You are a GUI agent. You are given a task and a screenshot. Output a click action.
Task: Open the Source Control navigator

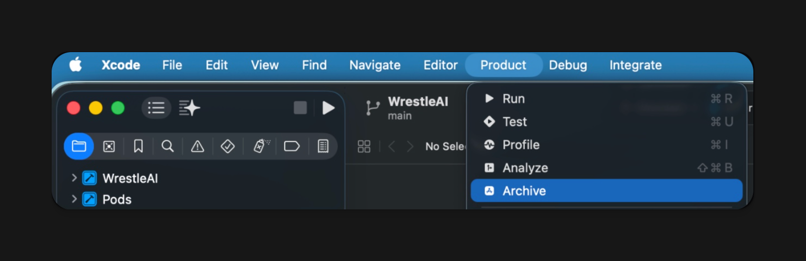pyautogui.click(x=109, y=146)
